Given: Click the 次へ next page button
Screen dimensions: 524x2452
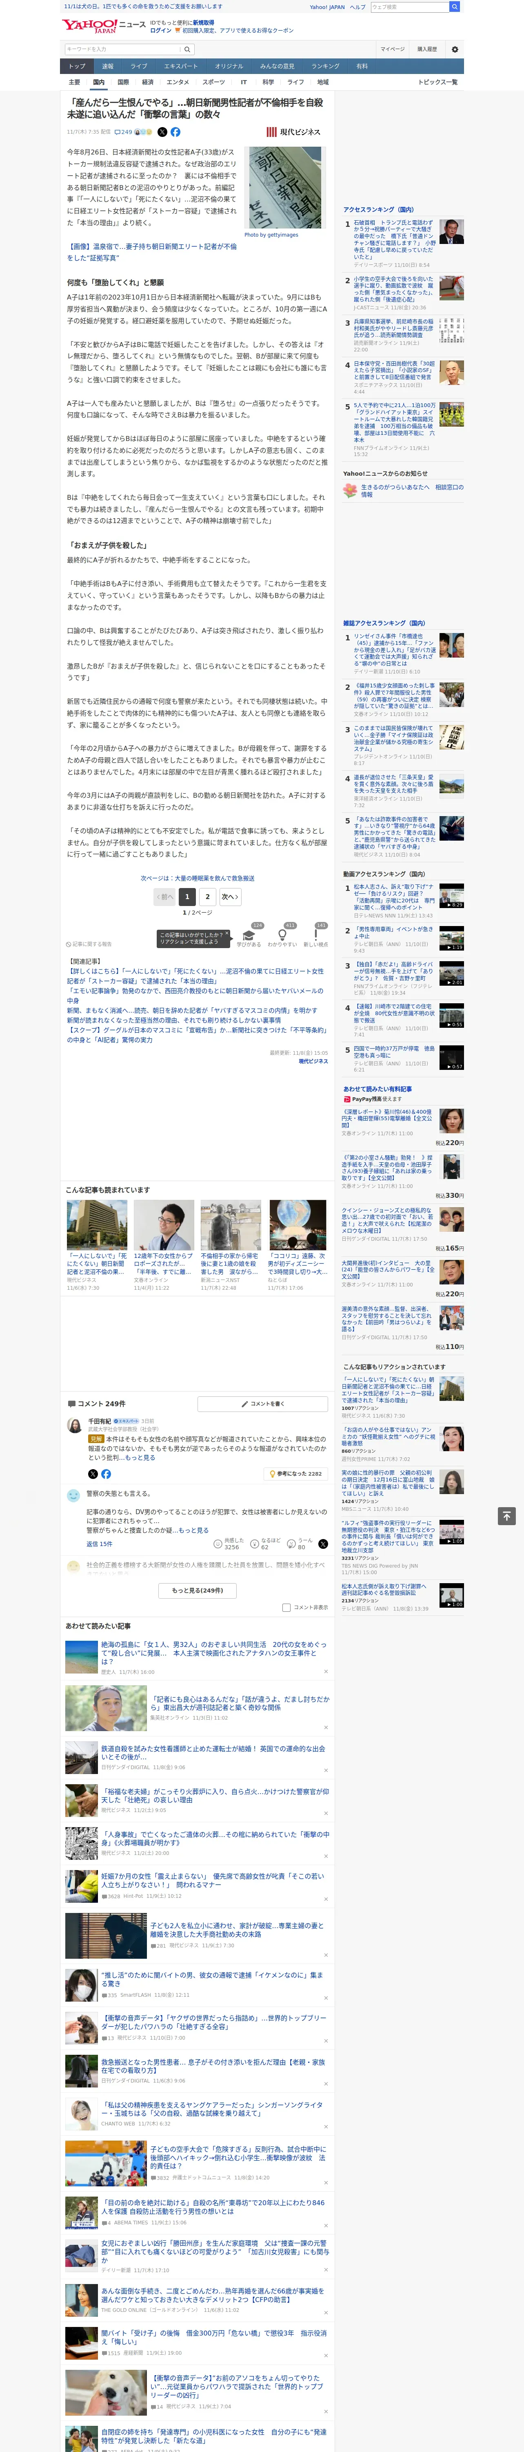Looking at the screenshot, I should tap(229, 897).
